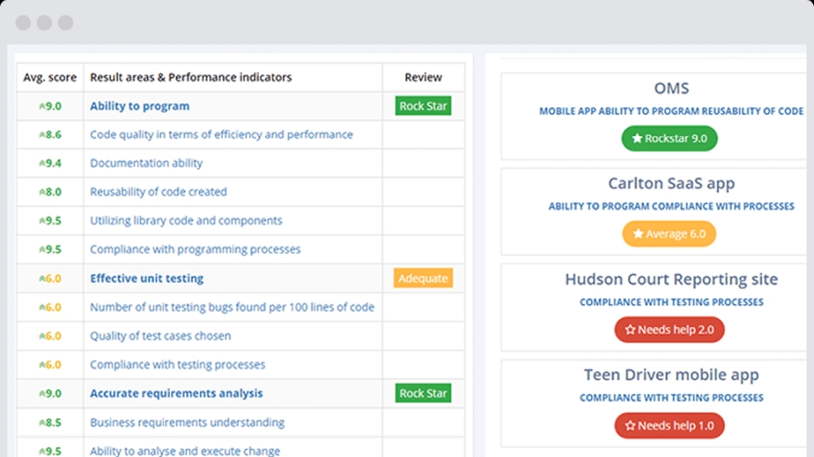Image resolution: width=814 pixels, height=457 pixels.
Task: Click the Avg. score column header
Action: tap(49, 78)
